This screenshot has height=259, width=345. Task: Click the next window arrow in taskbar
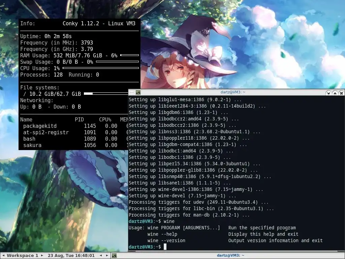tap(107, 256)
